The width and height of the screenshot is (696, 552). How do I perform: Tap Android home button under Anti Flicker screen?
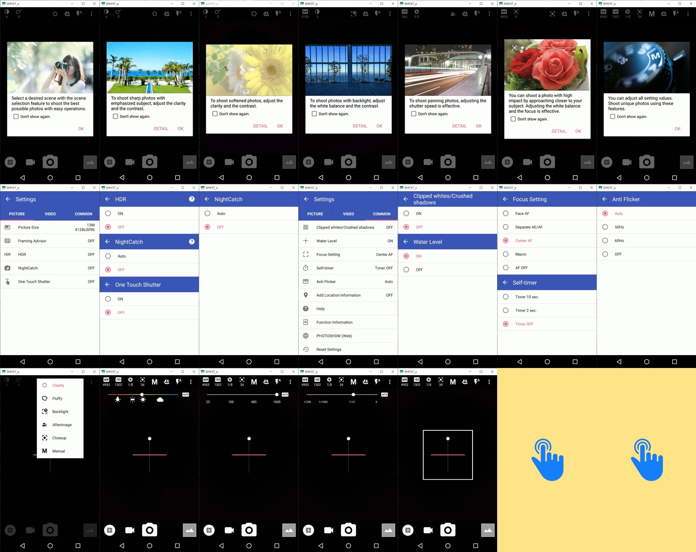(x=646, y=362)
